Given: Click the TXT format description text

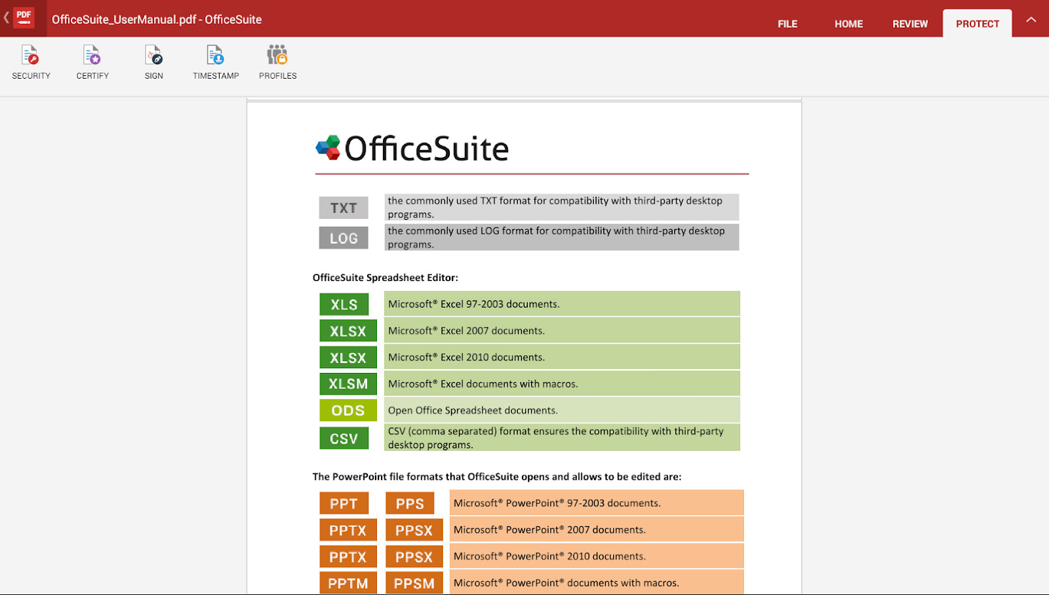Looking at the screenshot, I should pos(555,208).
